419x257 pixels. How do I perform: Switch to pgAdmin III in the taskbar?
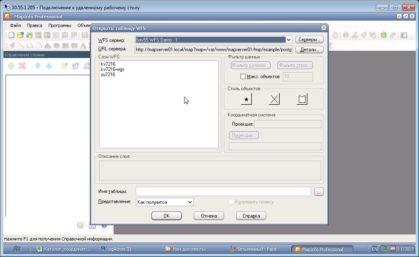pyautogui.click(x=116, y=249)
